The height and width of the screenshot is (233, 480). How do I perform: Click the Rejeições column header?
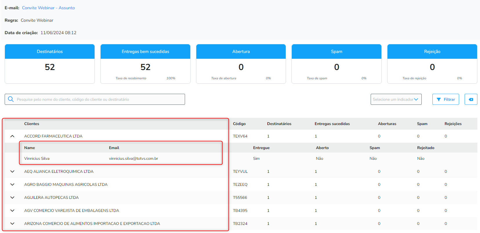click(x=453, y=124)
